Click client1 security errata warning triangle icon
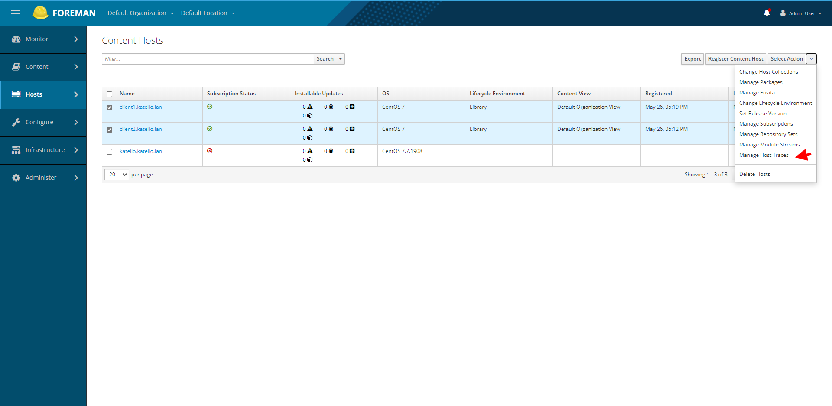The height and width of the screenshot is (406, 832). [310, 107]
